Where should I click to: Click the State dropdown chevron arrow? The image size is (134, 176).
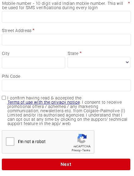[x=127, y=62]
